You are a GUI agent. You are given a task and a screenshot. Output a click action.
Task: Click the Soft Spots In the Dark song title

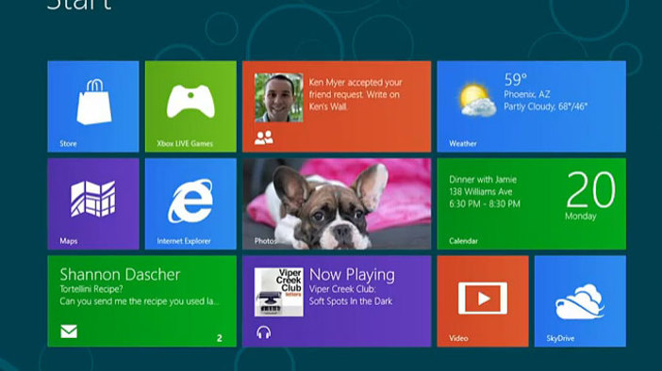[351, 301]
